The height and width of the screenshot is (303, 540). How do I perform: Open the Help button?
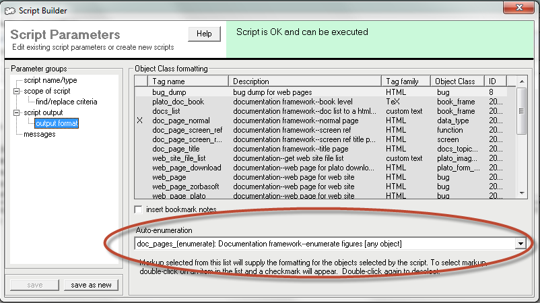tap(204, 34)
